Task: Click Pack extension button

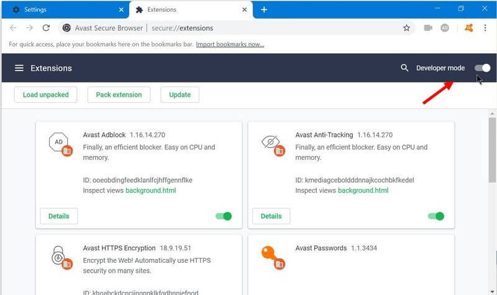Action: point(119,95)
